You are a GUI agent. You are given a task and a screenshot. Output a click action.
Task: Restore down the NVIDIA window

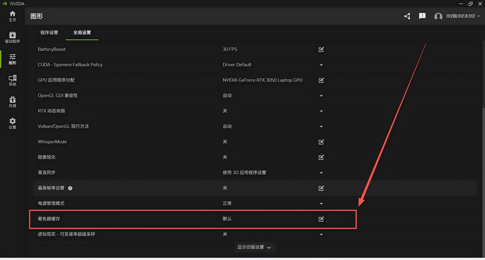tap(471, 4)
